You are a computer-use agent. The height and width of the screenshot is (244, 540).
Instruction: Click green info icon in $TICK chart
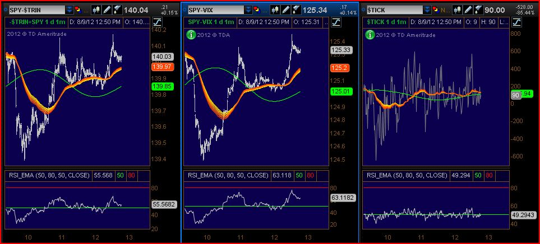tap(370, 35)
